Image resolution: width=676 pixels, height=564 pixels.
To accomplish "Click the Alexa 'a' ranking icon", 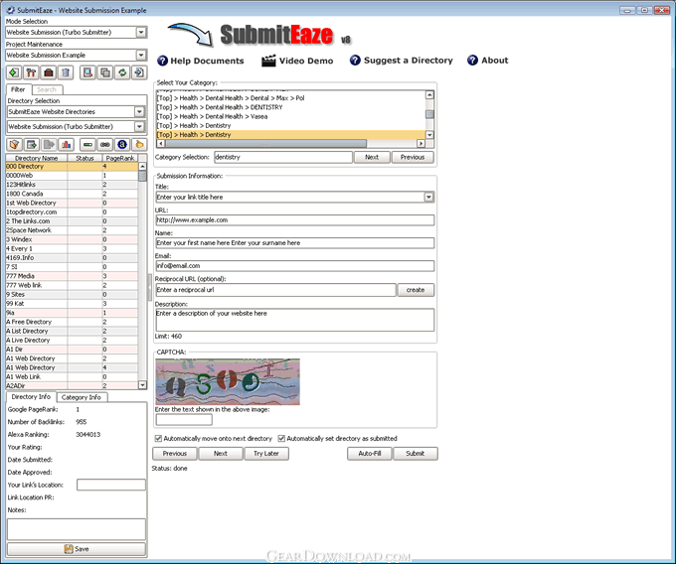I will coord(121,144).
